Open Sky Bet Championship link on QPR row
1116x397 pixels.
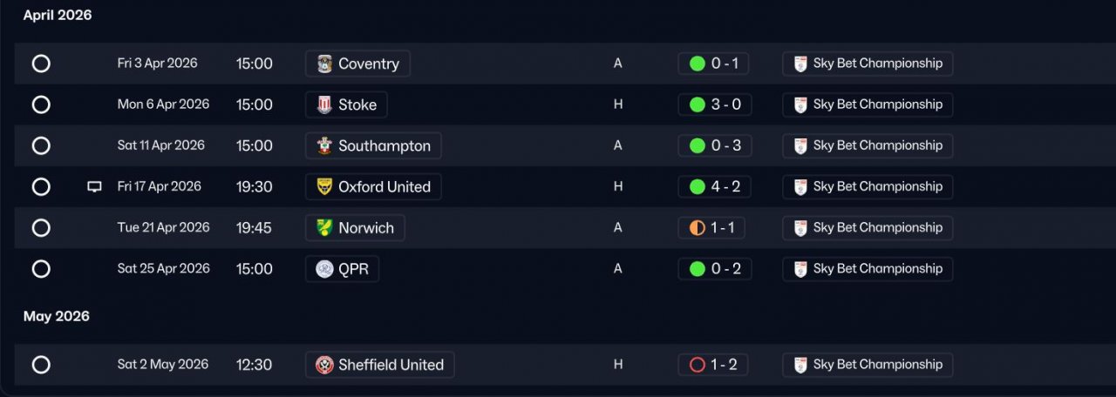[x=868, y=269]
